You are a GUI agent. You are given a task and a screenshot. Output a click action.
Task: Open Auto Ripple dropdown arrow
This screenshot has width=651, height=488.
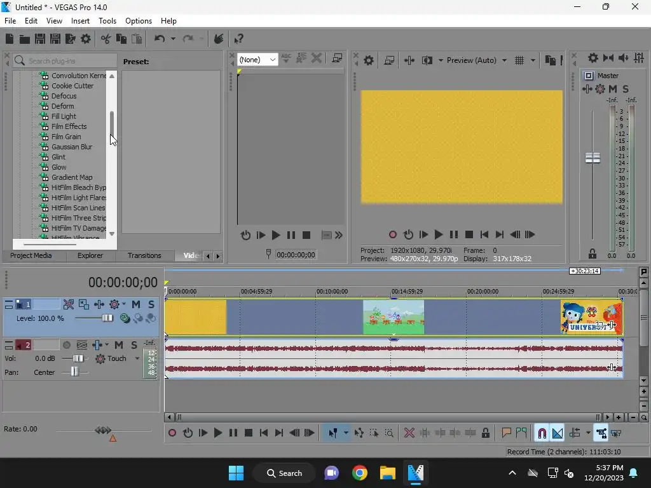tap(588, 433)
